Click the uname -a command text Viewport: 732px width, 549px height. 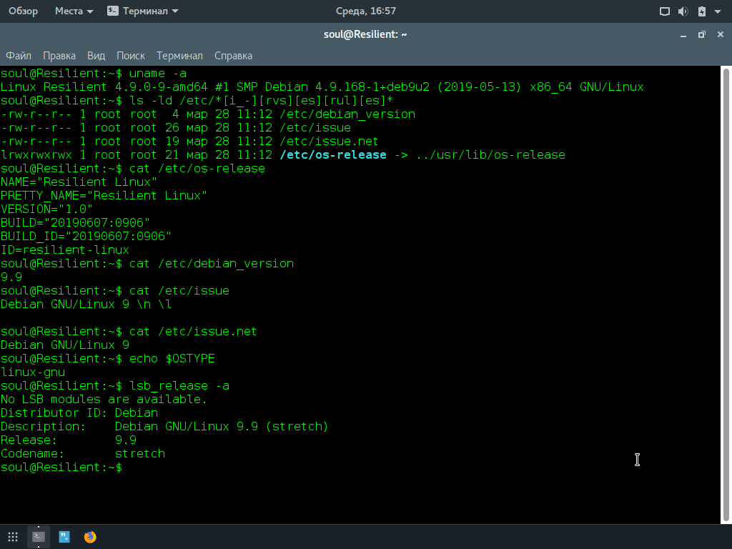(x=158, y=74)
